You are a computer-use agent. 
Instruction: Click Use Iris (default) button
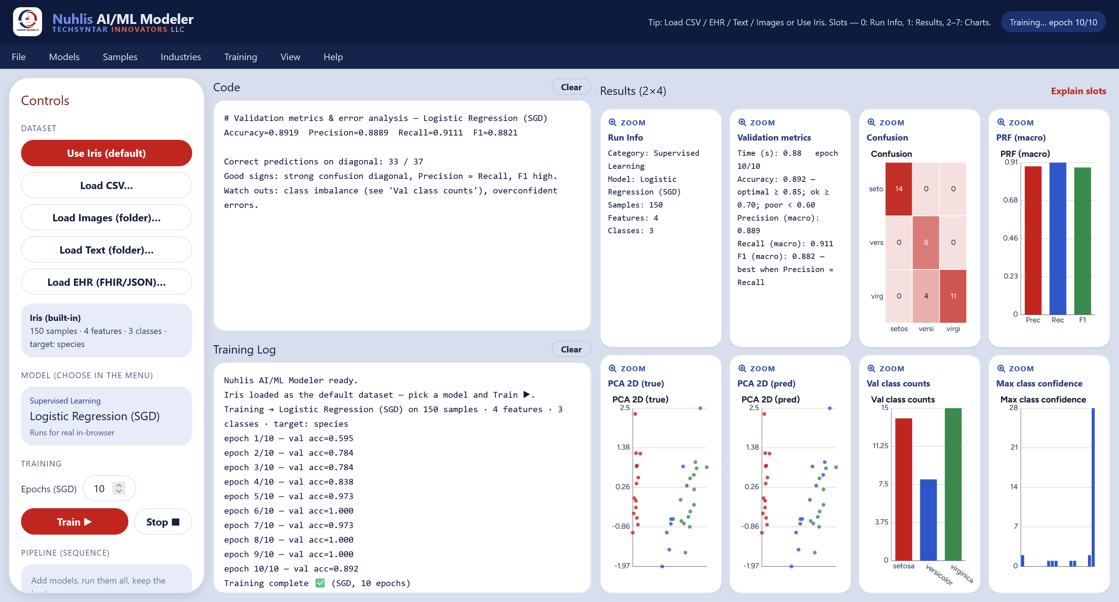pos(107,153)
